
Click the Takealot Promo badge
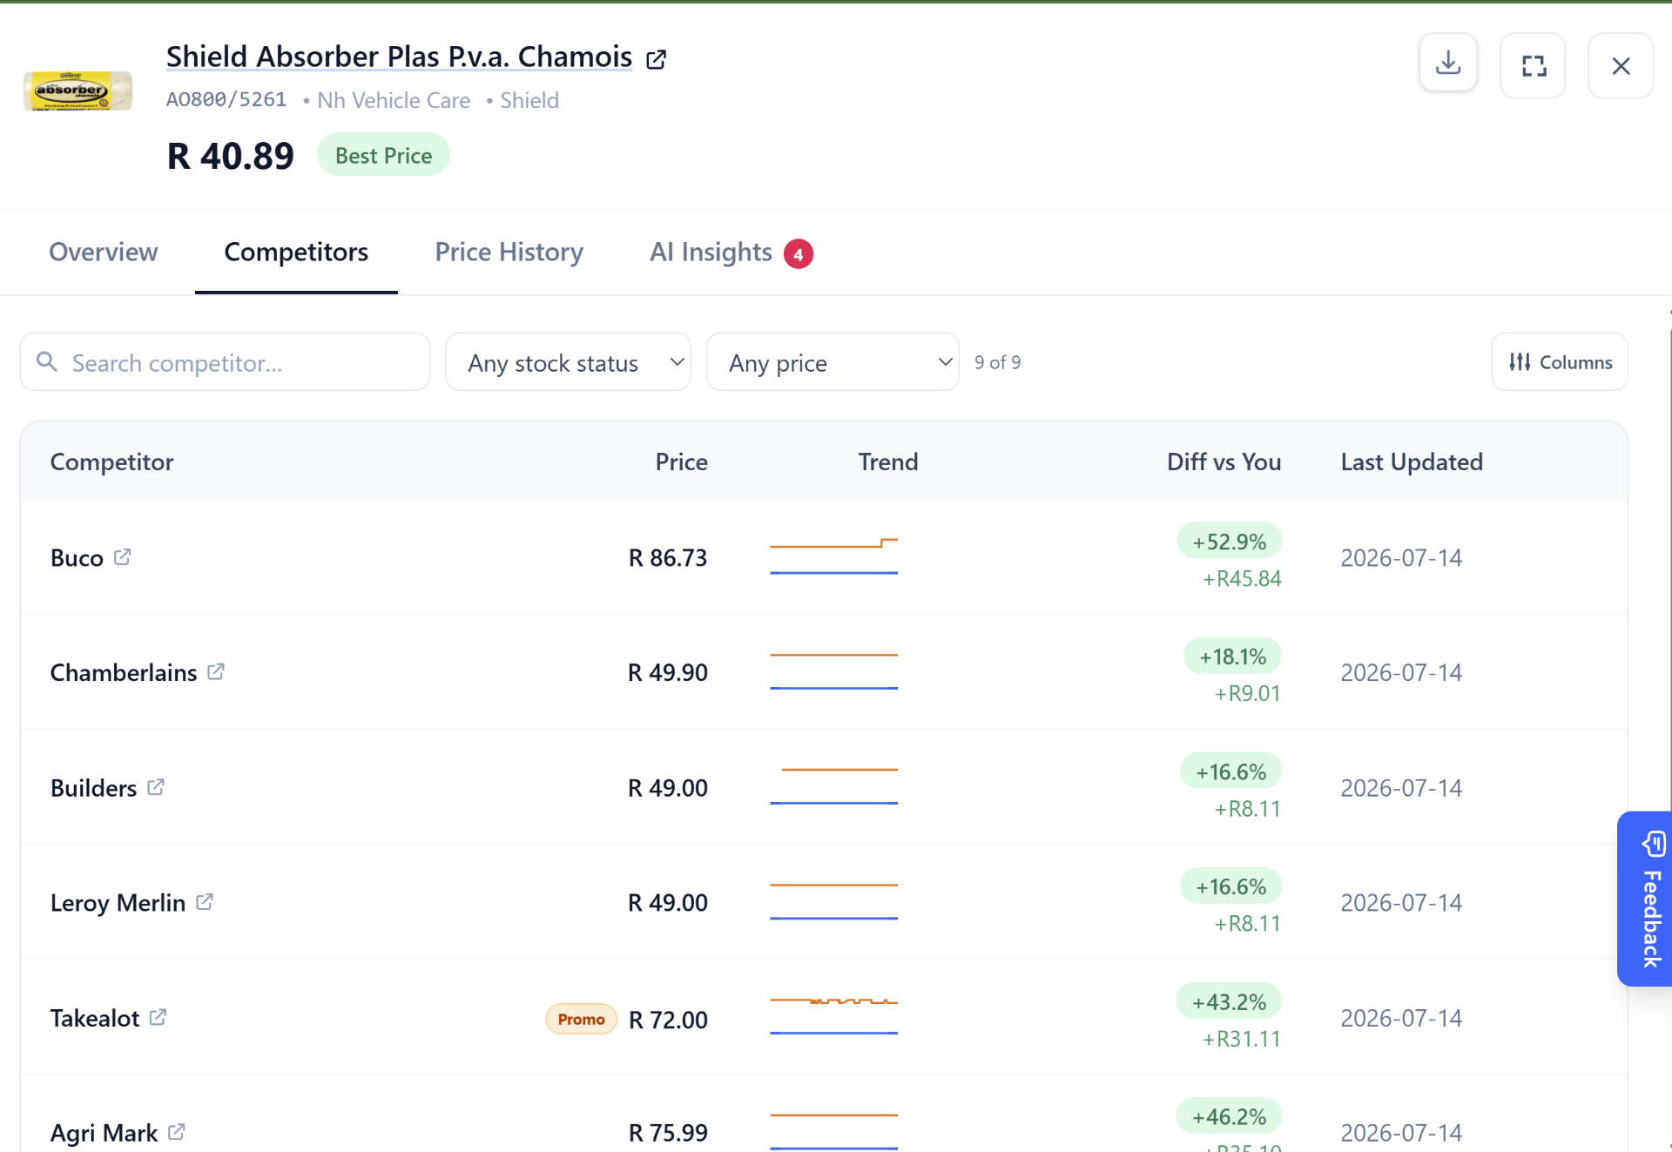(581, 1019)
